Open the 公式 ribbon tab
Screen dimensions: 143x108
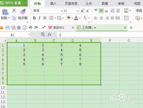(x=89, y=4)
